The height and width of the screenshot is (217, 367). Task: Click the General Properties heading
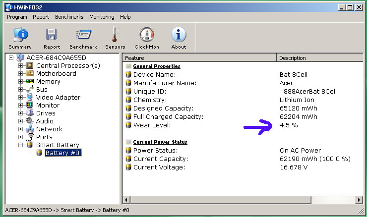tap(157, 66)
